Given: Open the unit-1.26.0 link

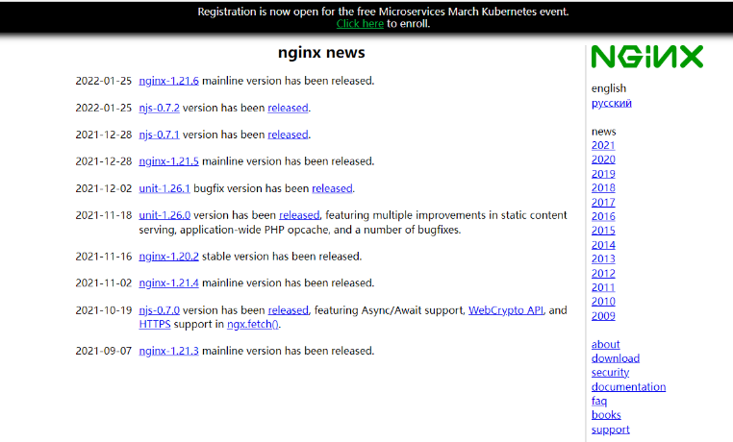Looking at the screenshot, I should coord(164,215).
